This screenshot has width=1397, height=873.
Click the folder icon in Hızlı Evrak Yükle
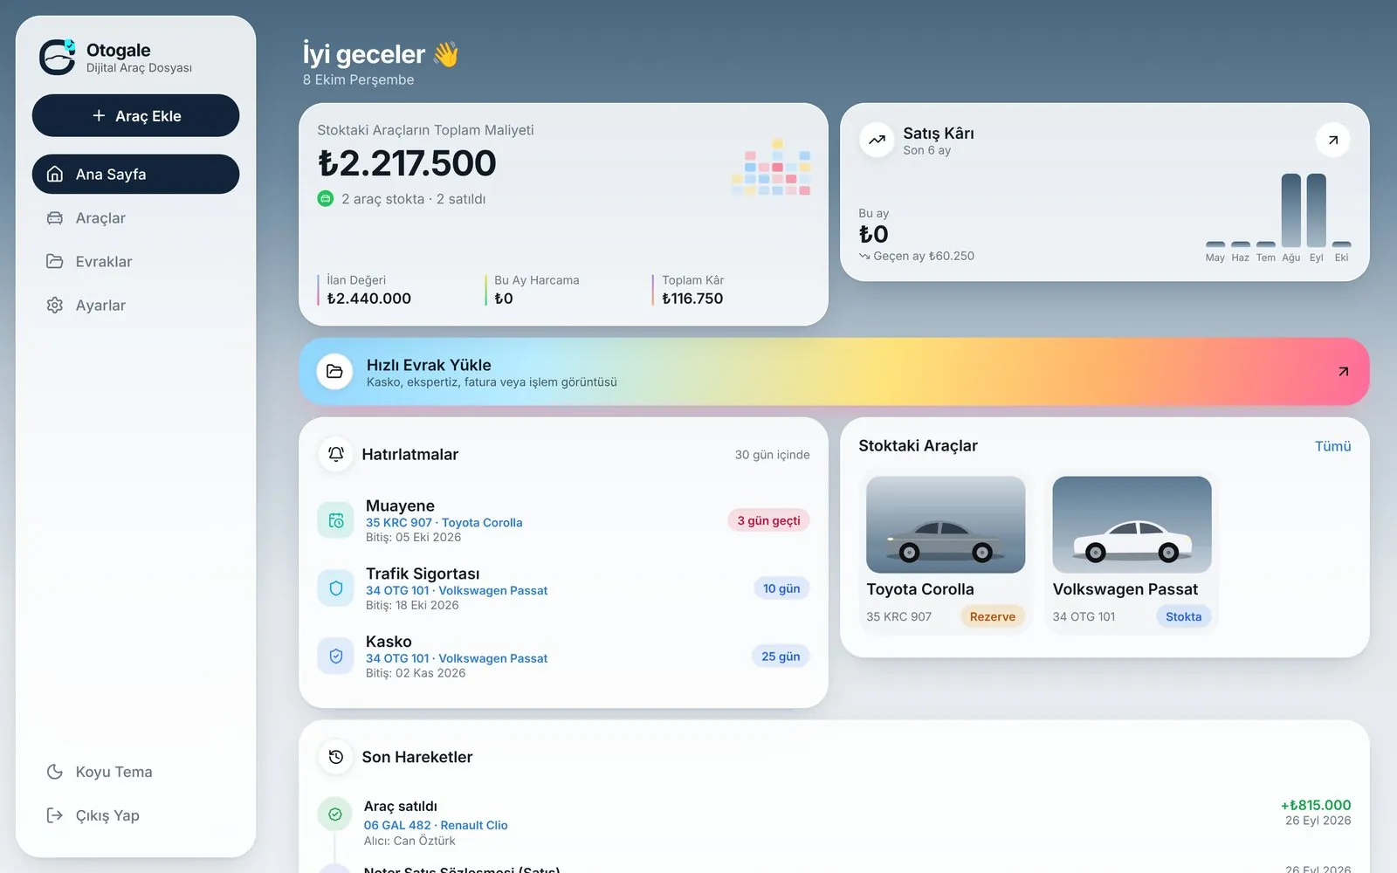coord(334,372)
